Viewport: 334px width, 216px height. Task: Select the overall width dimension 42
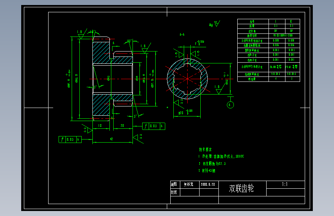pyautogui.click(x=111, y=139)
